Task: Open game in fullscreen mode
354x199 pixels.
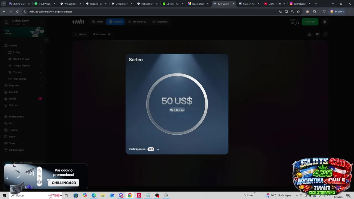Action: (325, 34)
